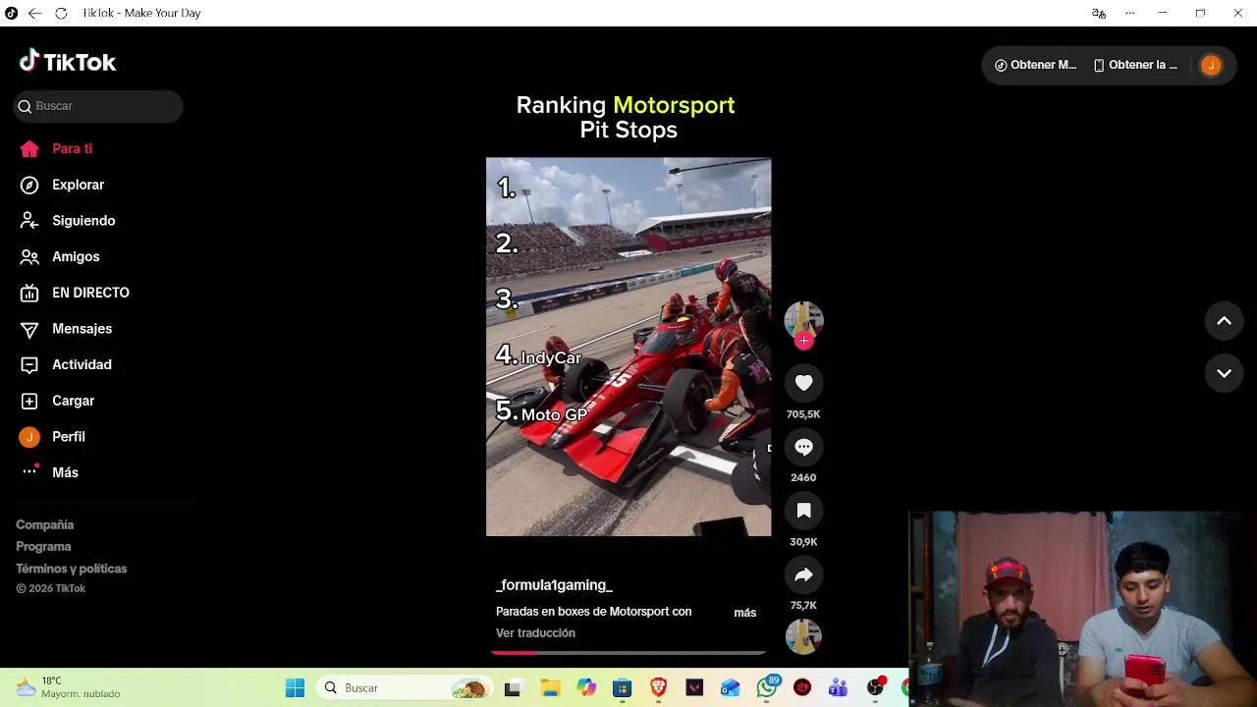Reload the page with the refresh icon
Image resolution: width=1257 pixels, height=707 pixels.
pyautogui.click(x=61, y=13)
